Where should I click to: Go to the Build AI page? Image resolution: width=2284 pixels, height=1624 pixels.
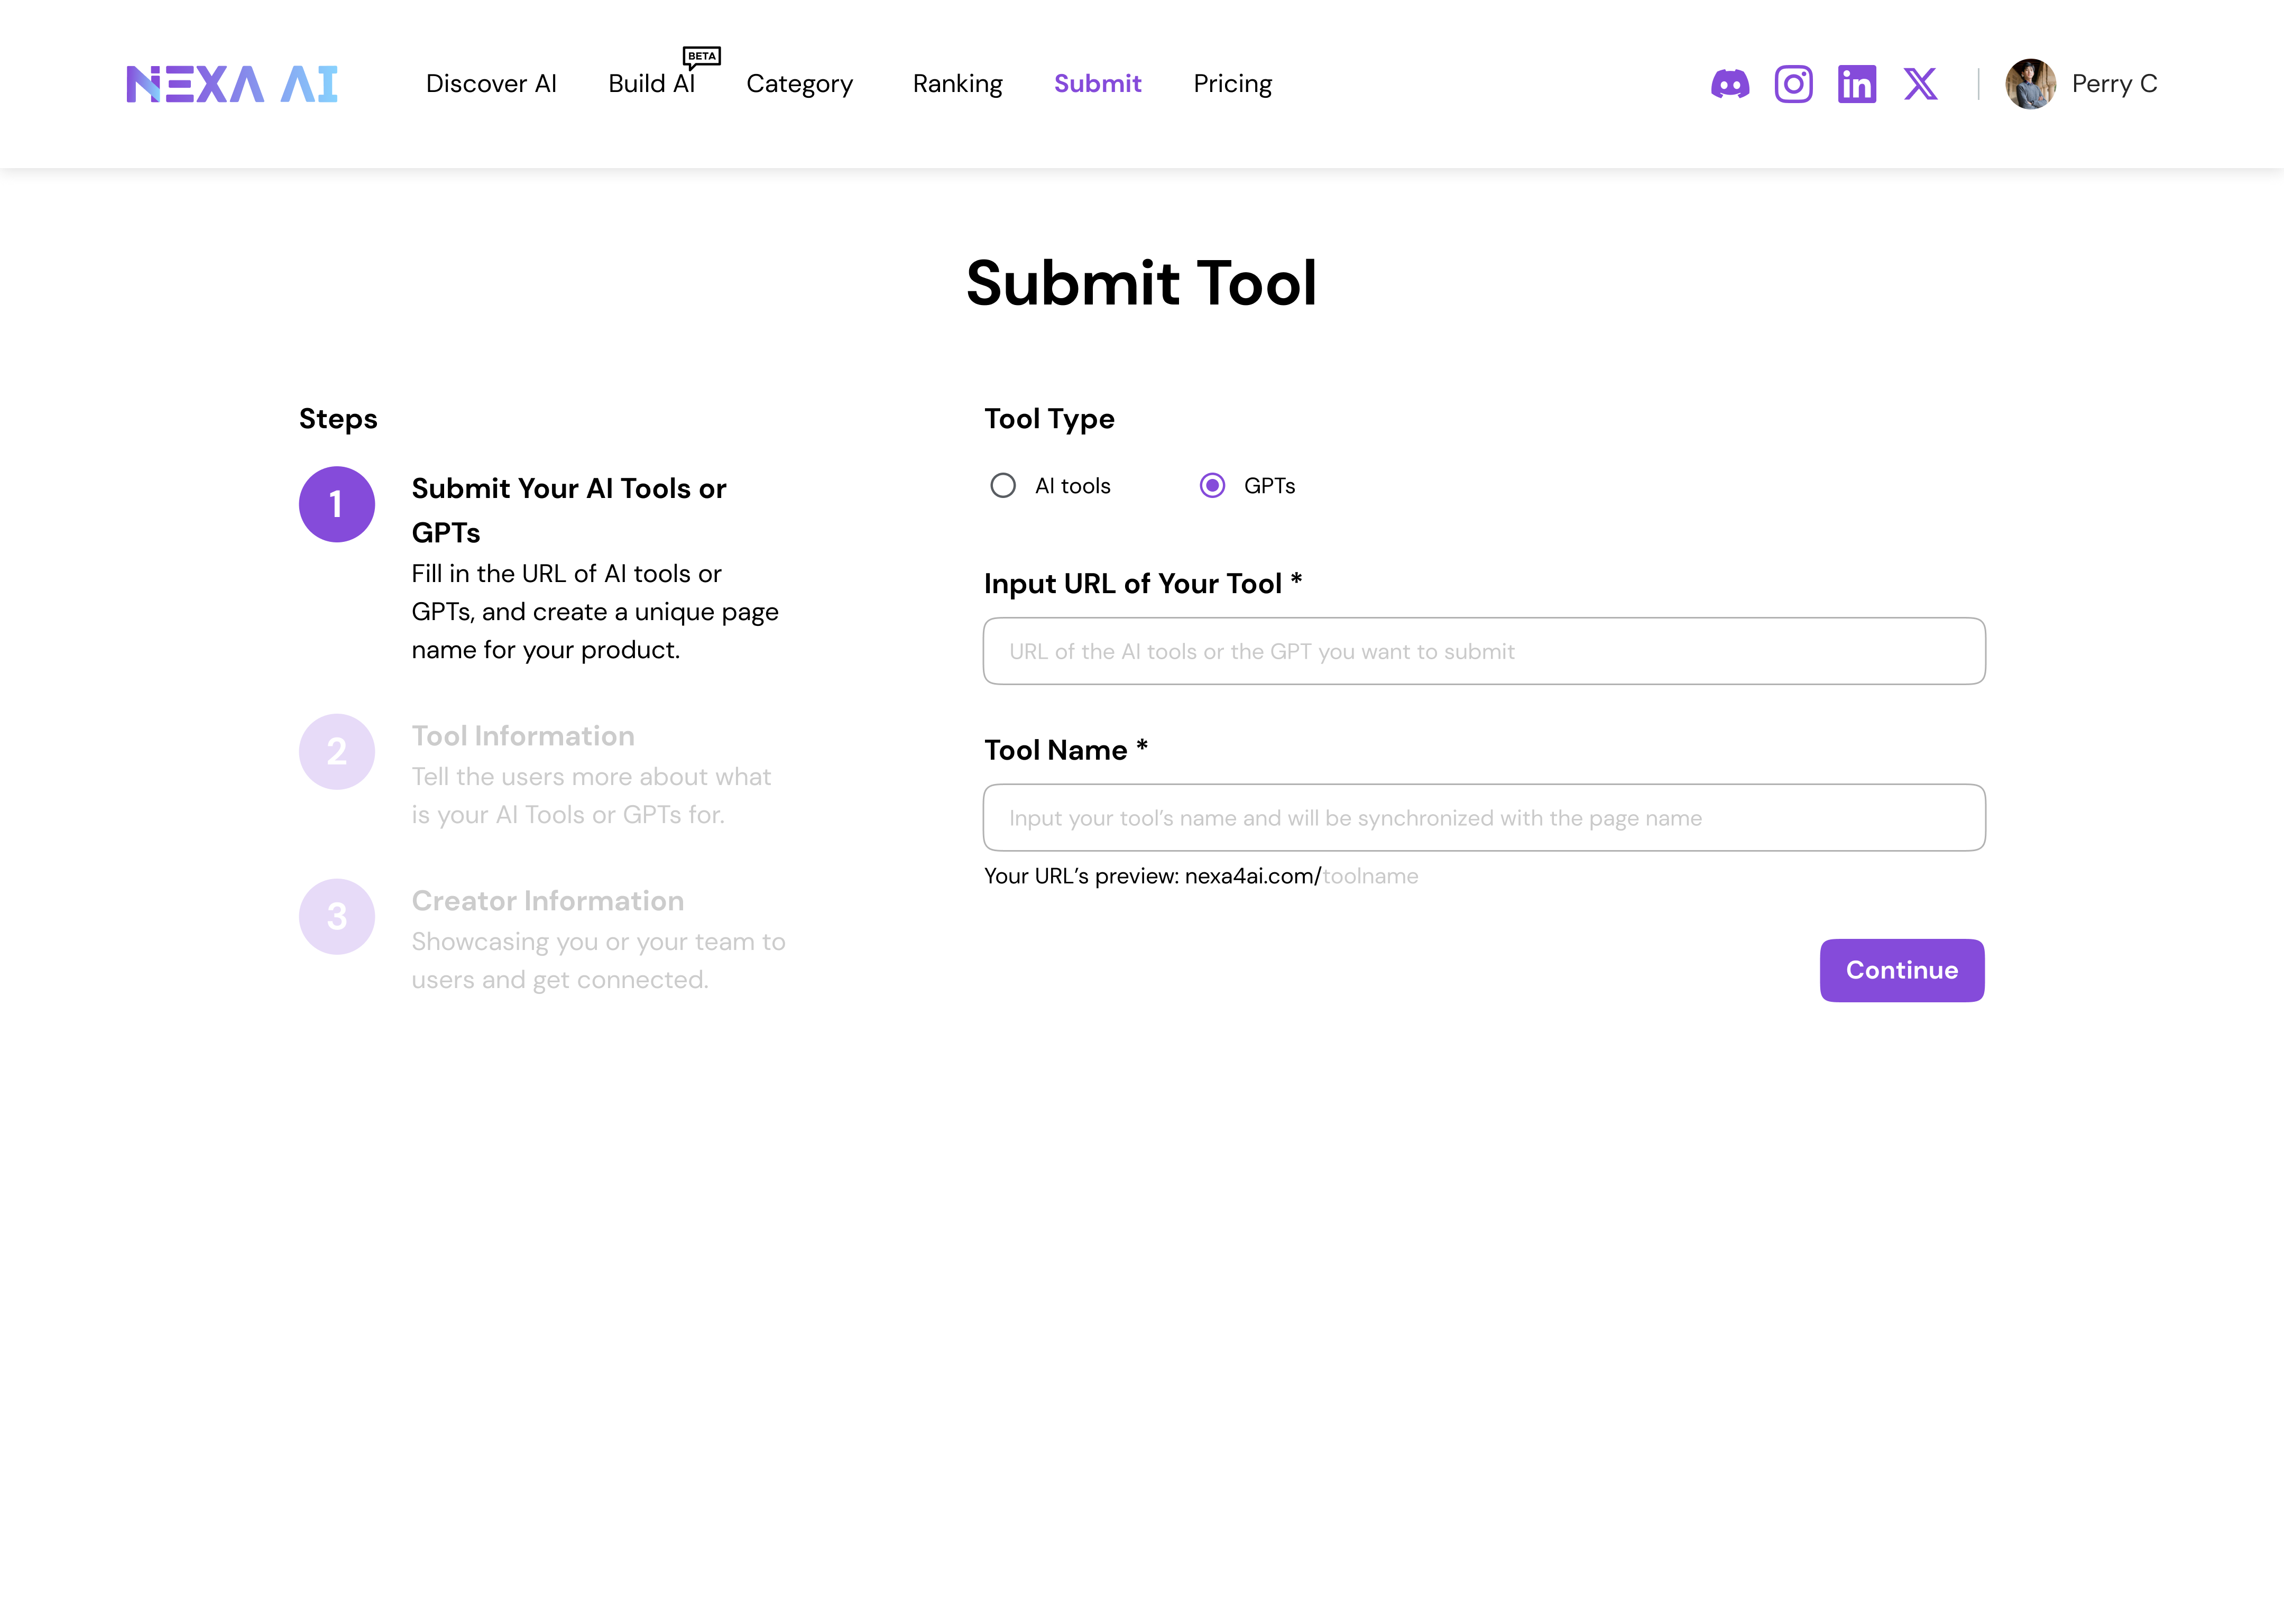pos(651,84)
